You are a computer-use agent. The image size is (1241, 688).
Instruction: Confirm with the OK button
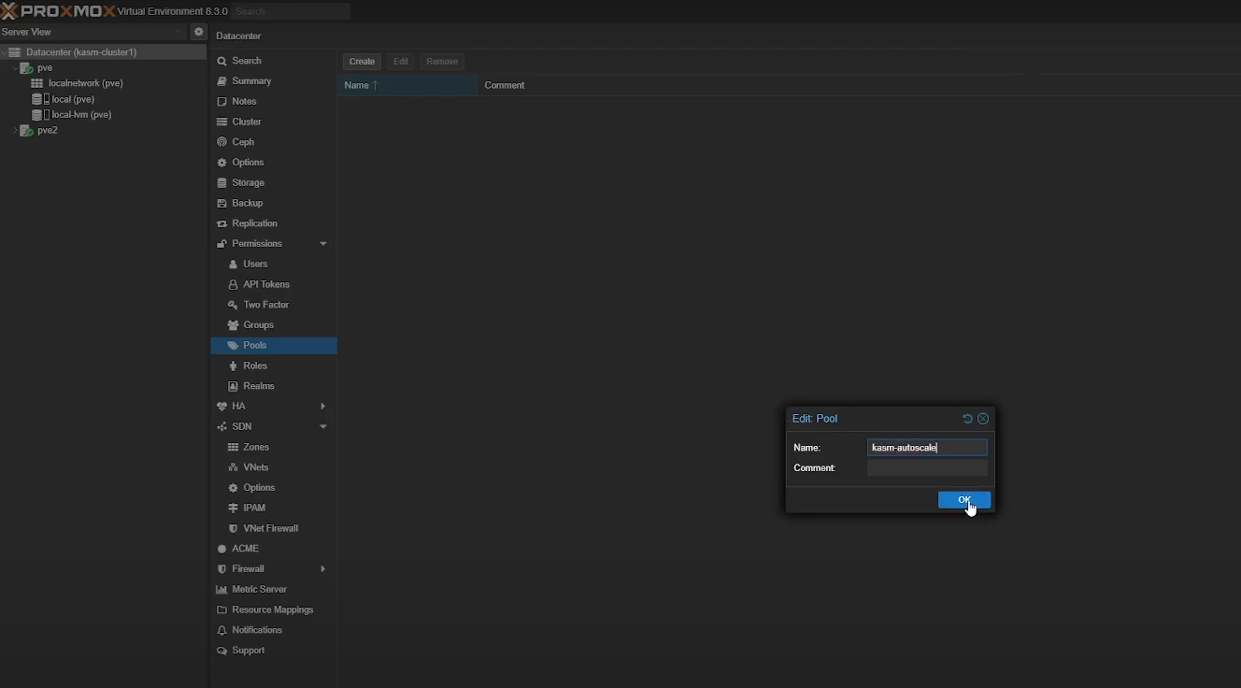963,500
